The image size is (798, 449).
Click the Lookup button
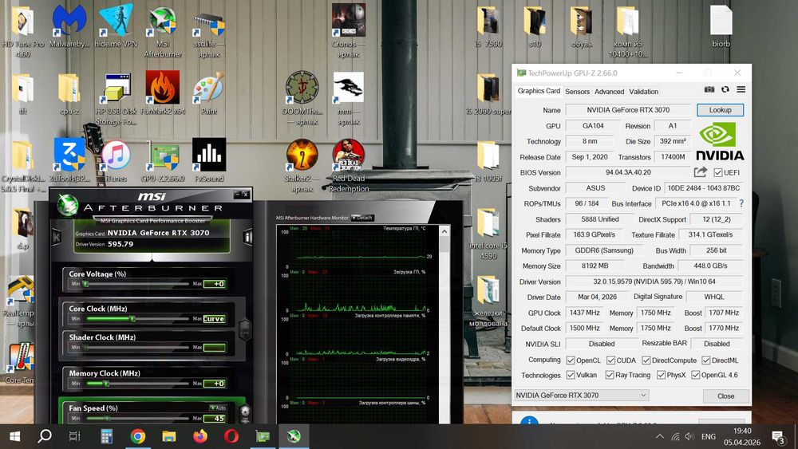720,110
